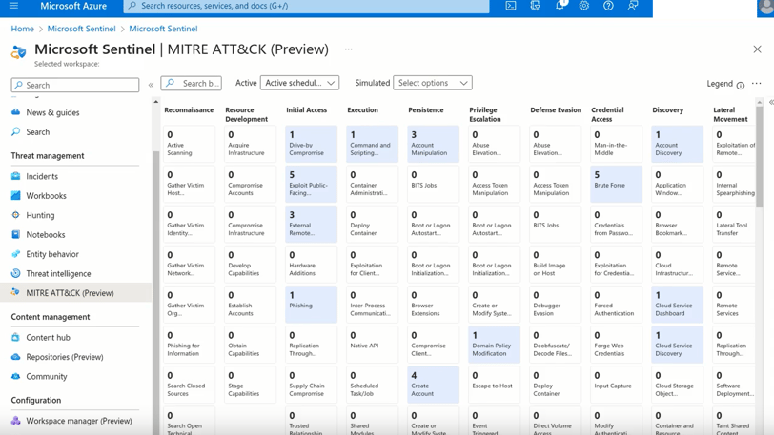Click the Legend info icon

point(741,86)
